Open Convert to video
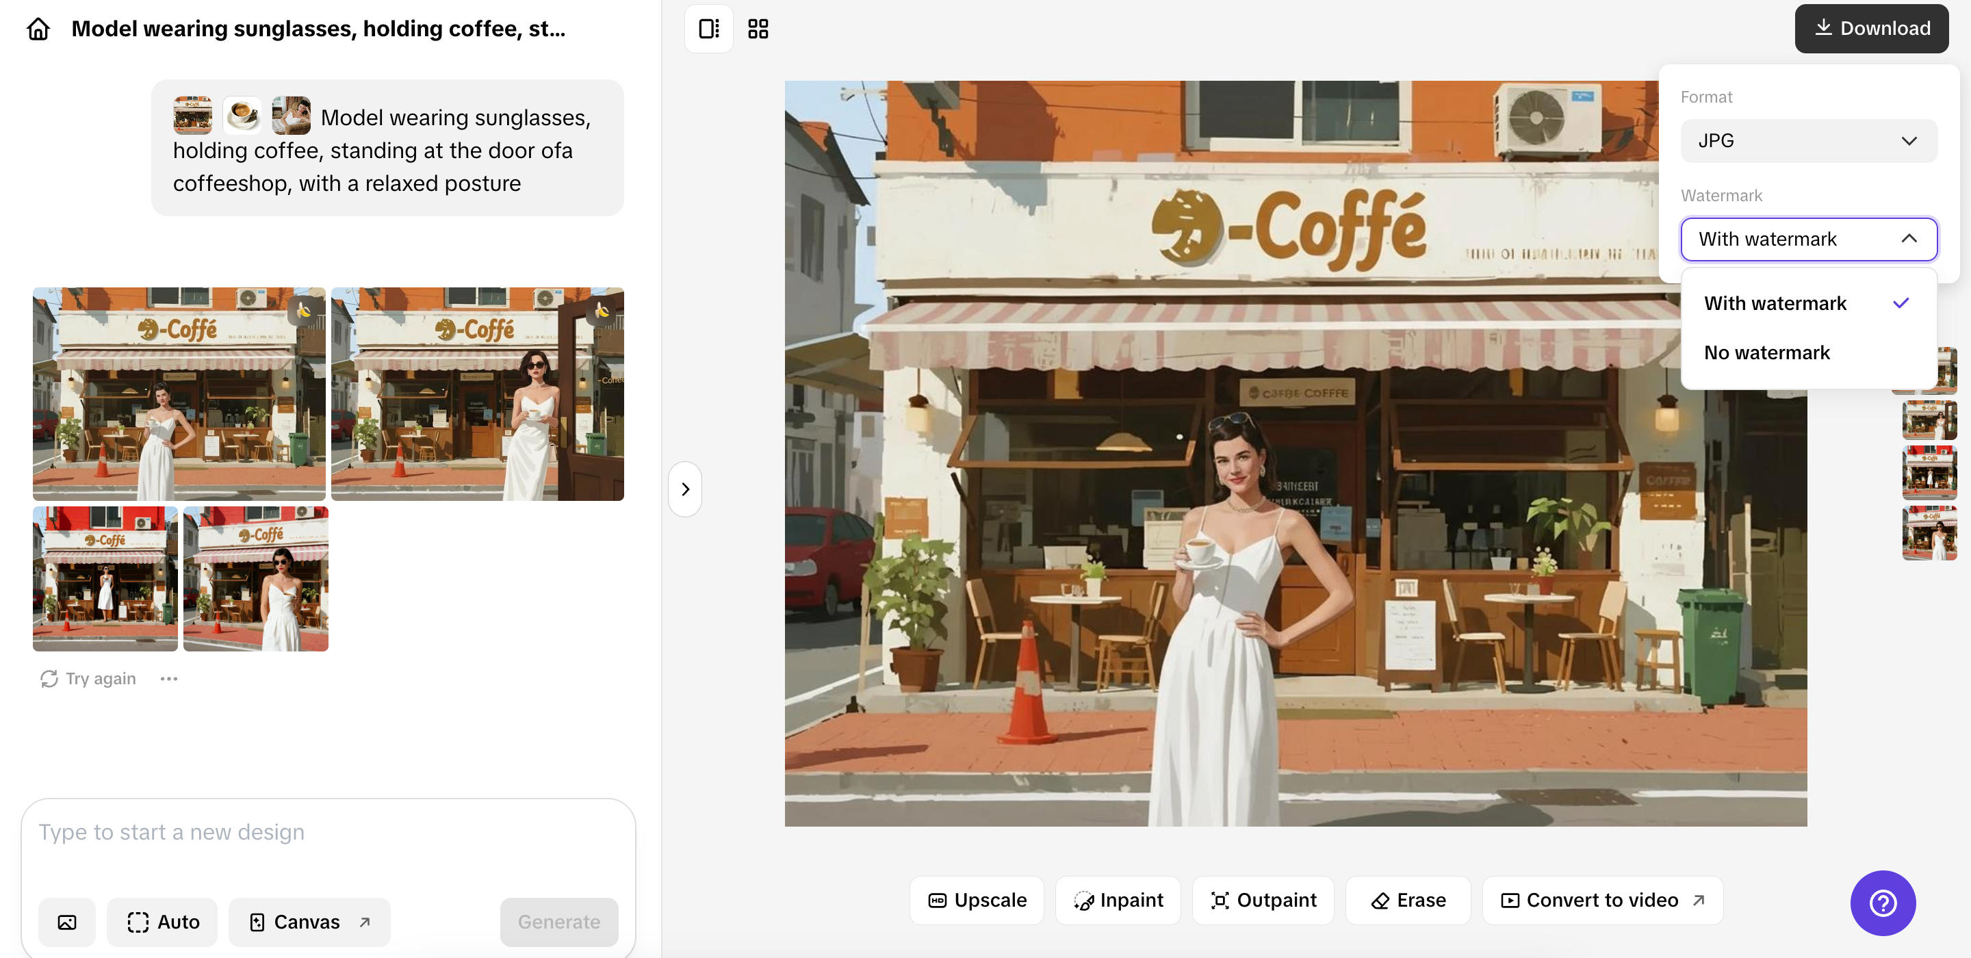The width and height of the screenshot is (1971, 958). coord(1602,901)
